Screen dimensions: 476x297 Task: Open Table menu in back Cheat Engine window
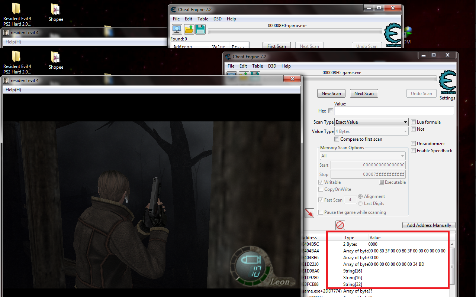203,19
